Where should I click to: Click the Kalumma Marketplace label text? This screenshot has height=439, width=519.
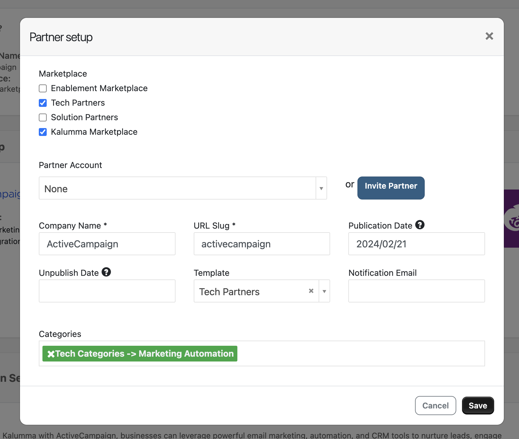point(94,132)
